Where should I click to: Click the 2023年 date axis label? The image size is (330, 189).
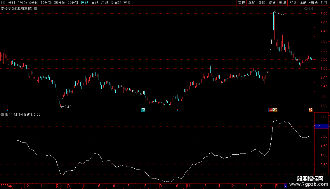click(6, 186)
